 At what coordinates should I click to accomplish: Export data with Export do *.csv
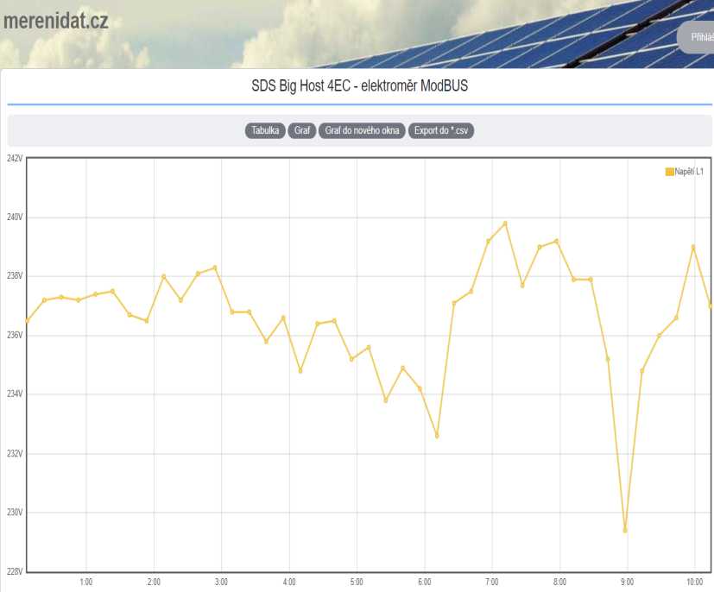(441, 131)
